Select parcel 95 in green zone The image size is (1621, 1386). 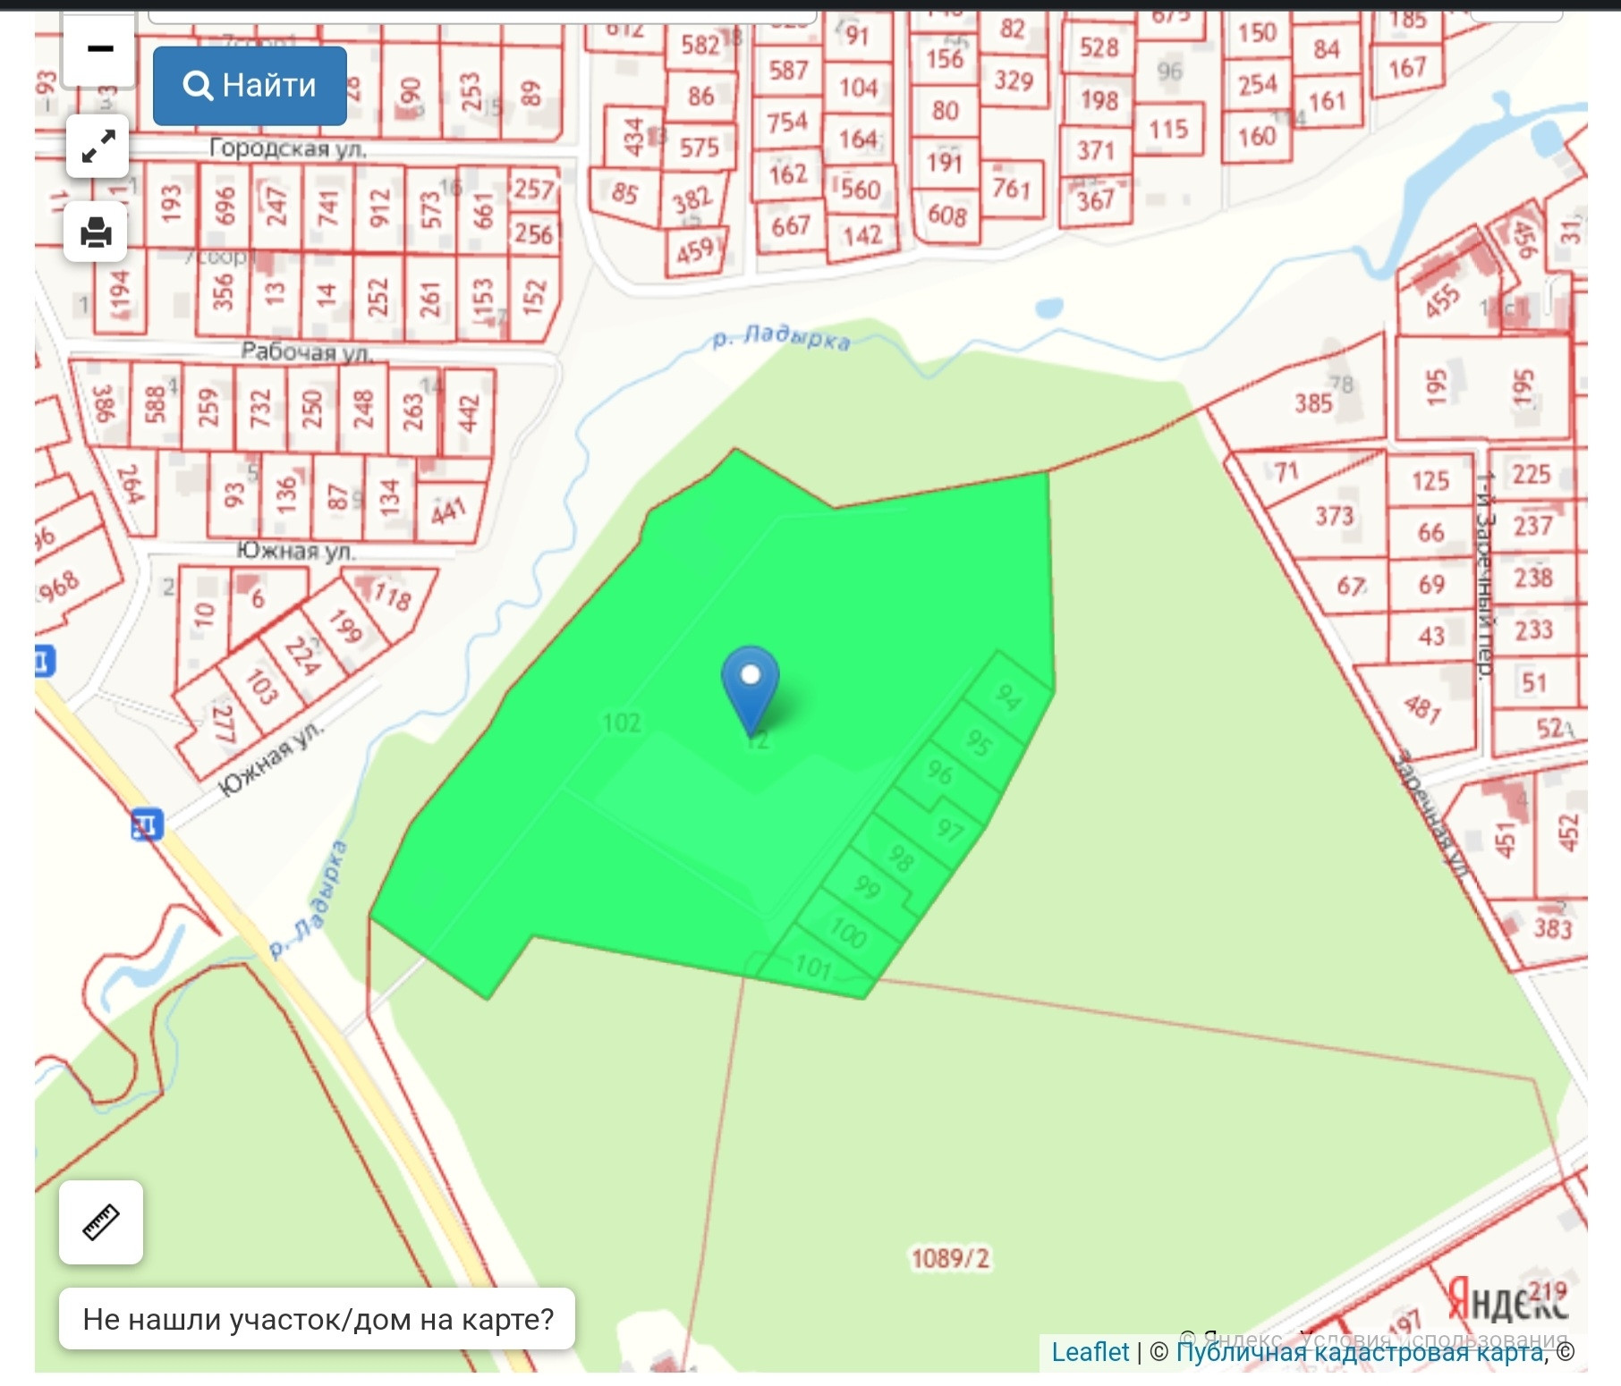click(x=980, y=741)
